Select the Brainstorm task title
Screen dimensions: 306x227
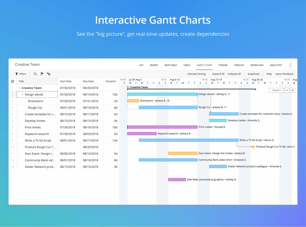pos(35,101)
